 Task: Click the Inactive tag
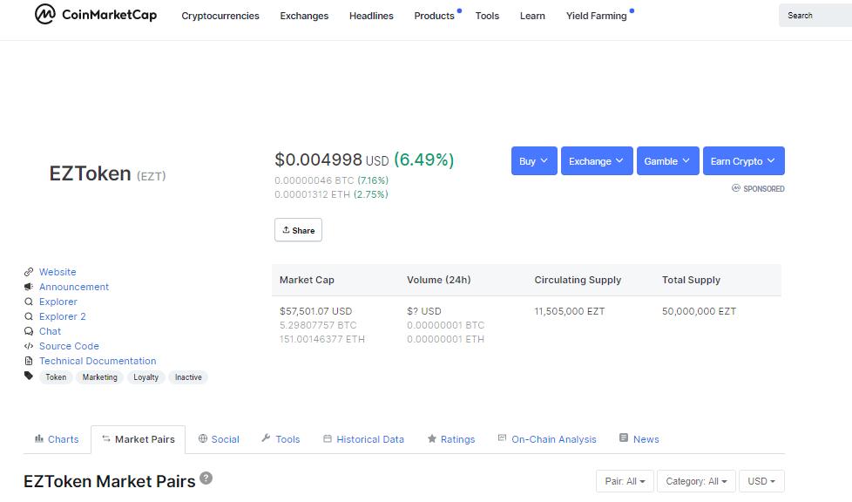(188, 376)
